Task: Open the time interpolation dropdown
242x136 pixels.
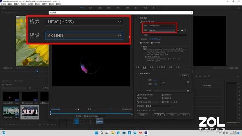Action: click(x=158, y=106)
